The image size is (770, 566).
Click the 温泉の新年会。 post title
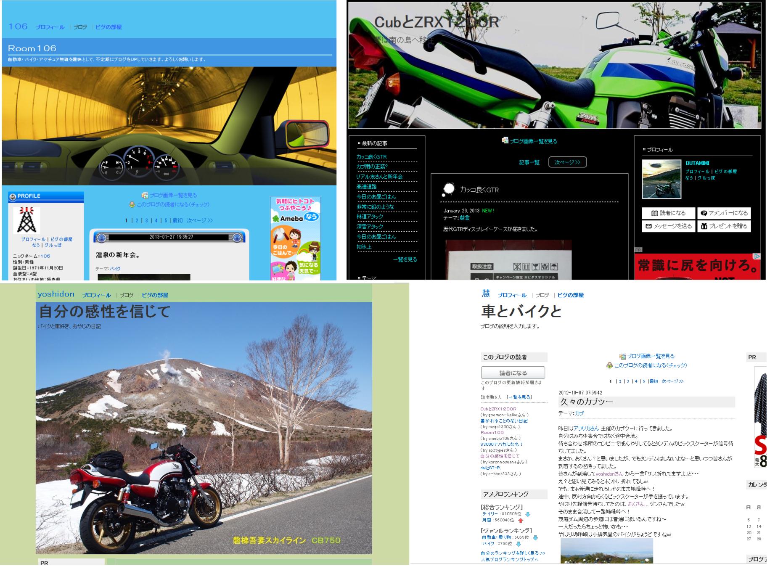(x=118, y=255)
